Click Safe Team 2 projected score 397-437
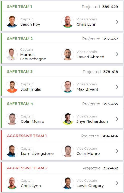Image resolution: width=124 pixels, height=193 pixels. [x=110, y=39]
